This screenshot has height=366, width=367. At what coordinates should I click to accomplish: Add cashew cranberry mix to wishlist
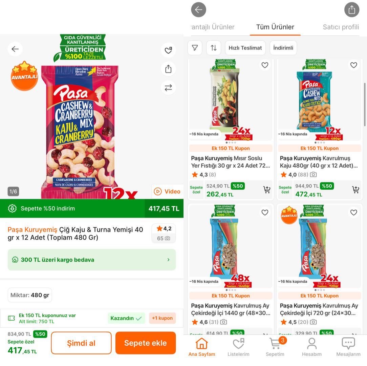168,50
